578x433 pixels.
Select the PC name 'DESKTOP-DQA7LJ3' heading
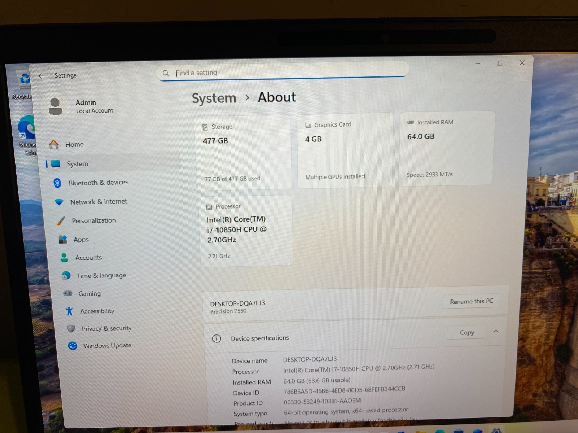pos(237,303)
